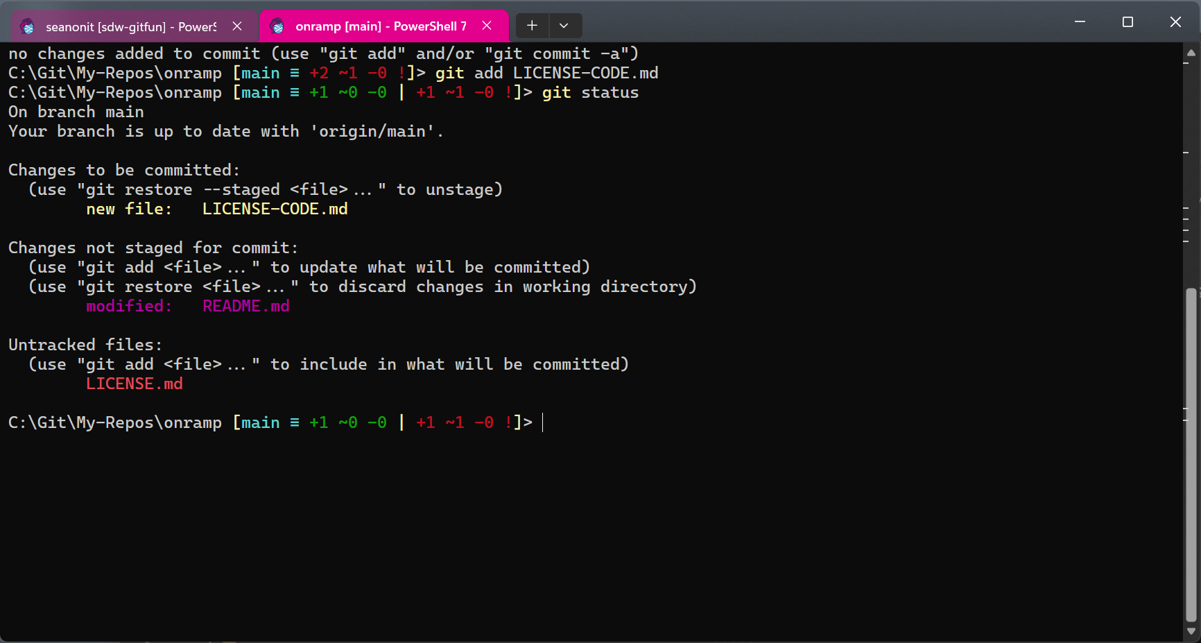Place the cursor at the active prompt line
The width and height of the screenshot is (1201, 643).
[543, 422]
